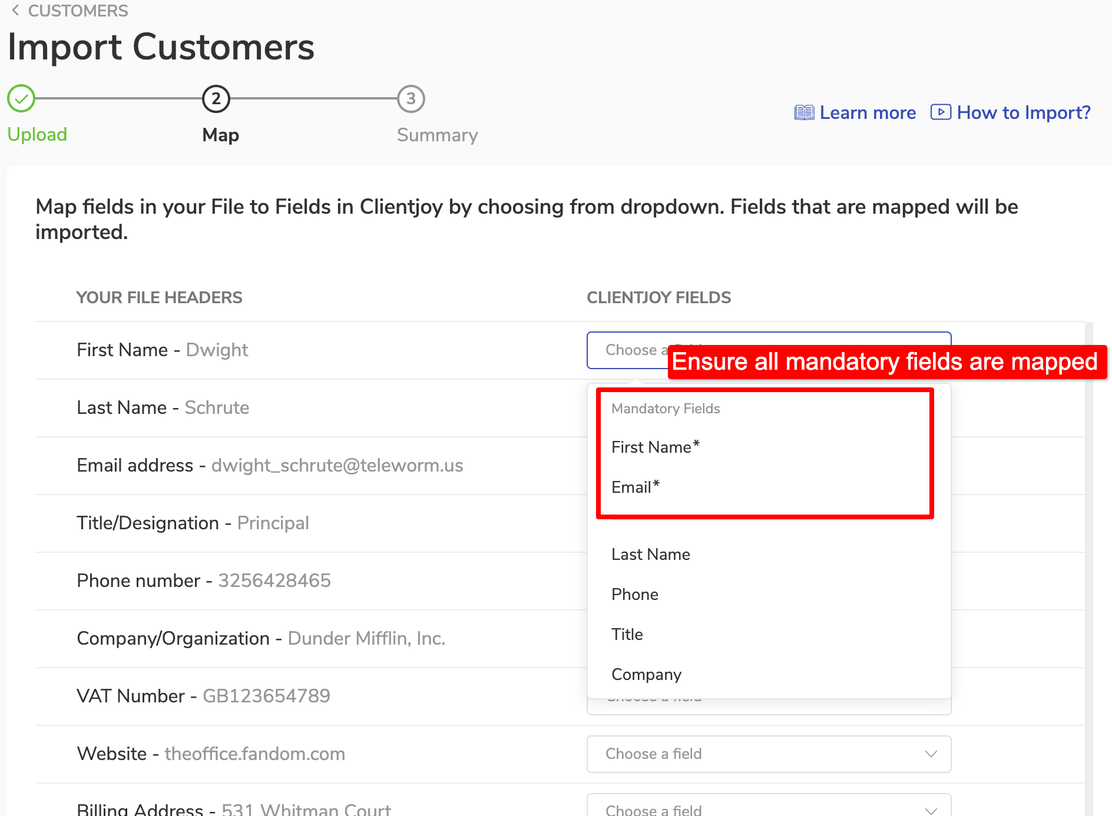Click the Upload step label
Screen dimensions: 1112x816
point(37,135)
